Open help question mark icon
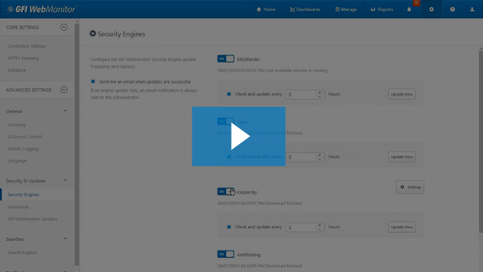This screenshot has height=272, width=483. coord(452,10)
